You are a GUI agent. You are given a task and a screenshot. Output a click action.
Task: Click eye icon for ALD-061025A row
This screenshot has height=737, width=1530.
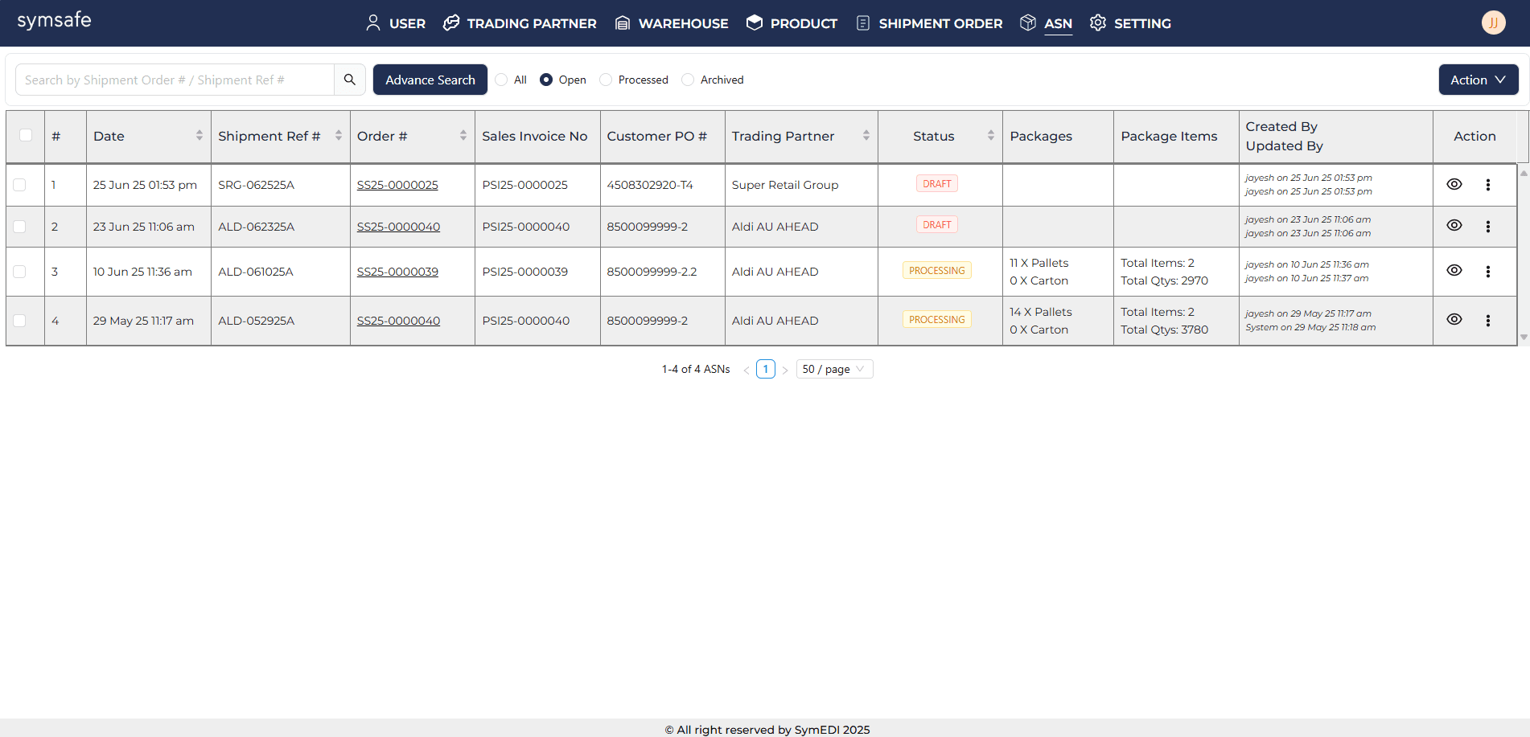(1454, 271)
